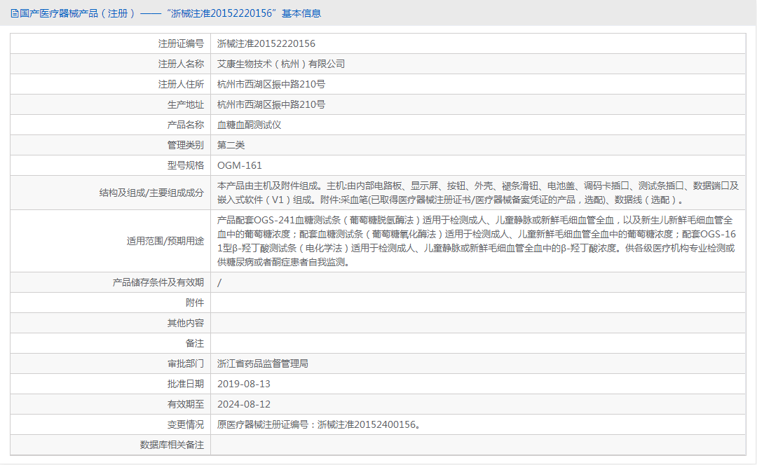Click the 适用范围/预期用途 row label

tap(165, 241)
